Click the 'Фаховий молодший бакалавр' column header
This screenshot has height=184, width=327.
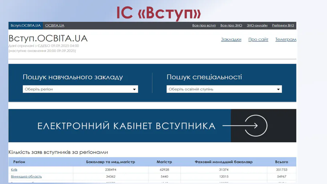coord(223,162)
